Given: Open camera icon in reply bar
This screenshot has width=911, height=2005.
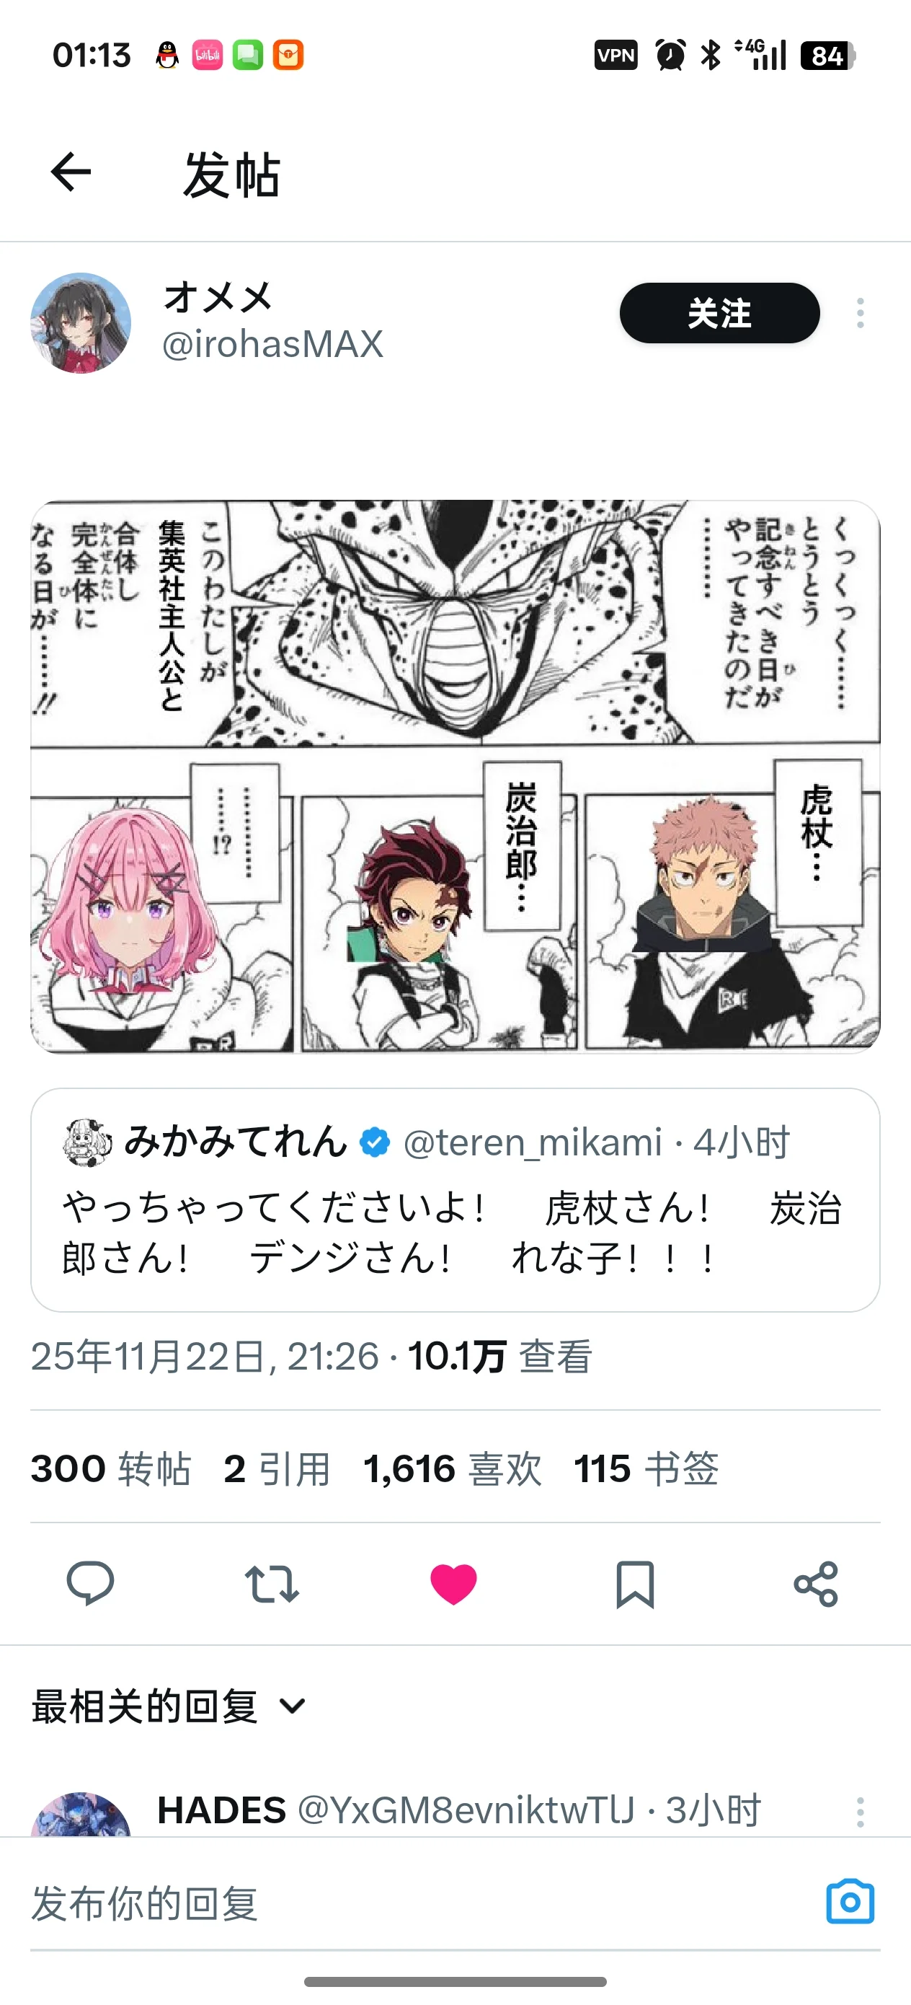Looking at the screenshot, I should coord(850,1901).
